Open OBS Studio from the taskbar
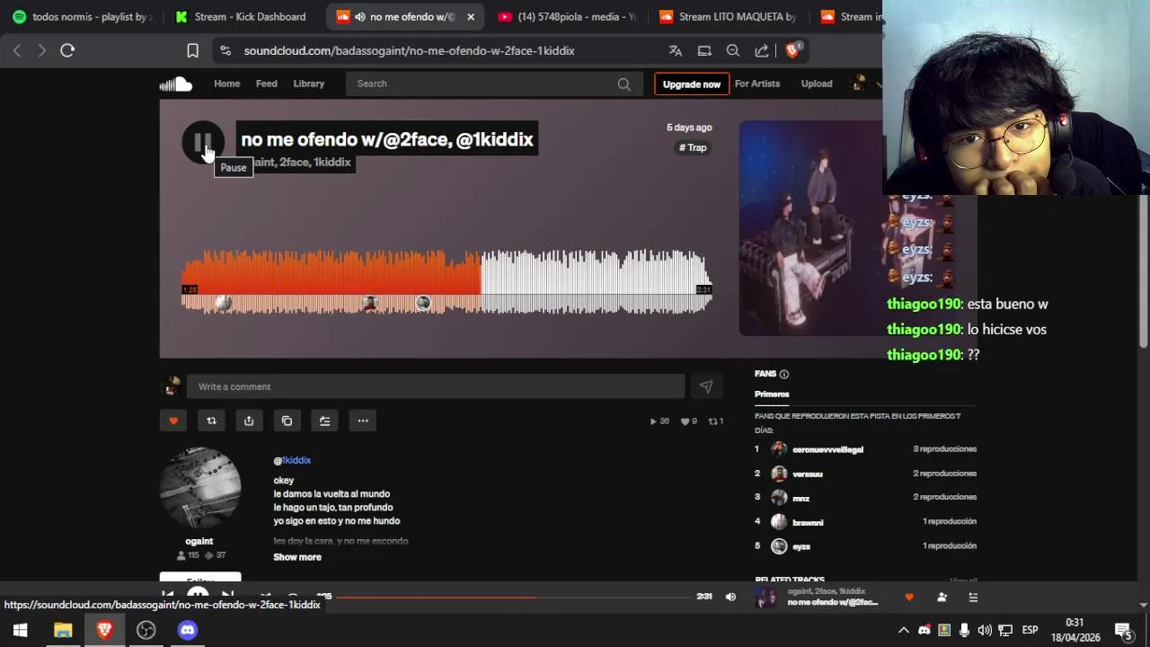1150x647 pixels. coord(146,630)
